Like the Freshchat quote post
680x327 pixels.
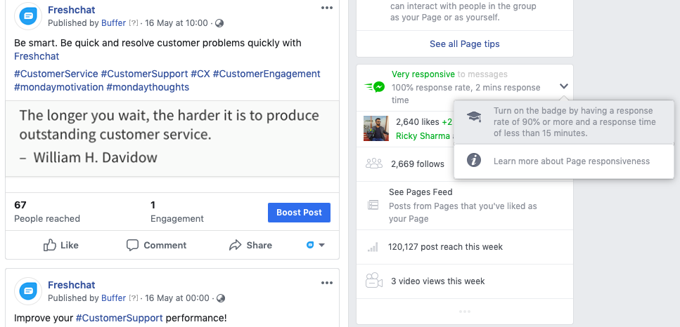(61, 246)
